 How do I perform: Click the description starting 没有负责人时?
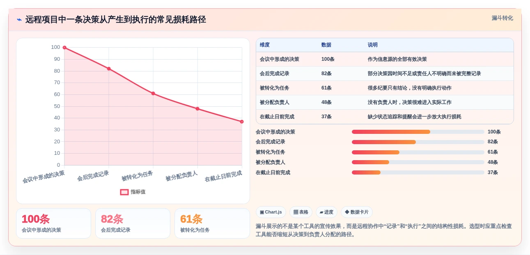[x=410, y=102]
